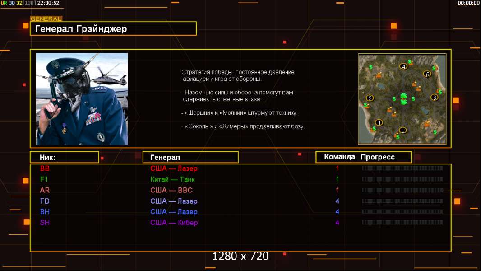
Task: Click 'Китай — Танк' general entry
Action: (173, 179)
